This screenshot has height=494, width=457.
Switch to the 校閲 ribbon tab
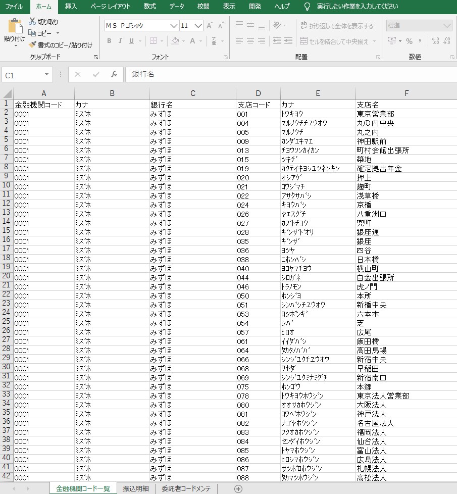tap(203, 7)
